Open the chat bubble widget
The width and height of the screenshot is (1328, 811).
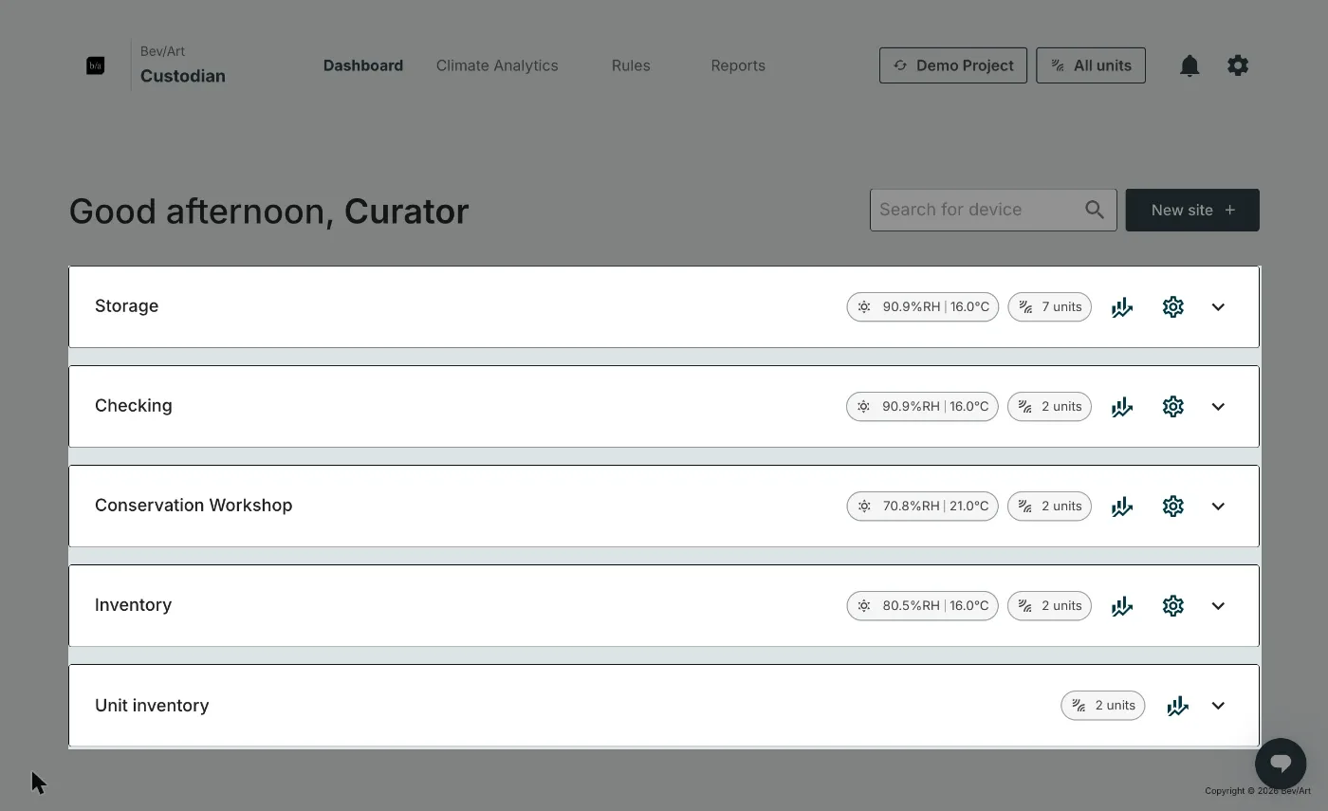[x=1281, y=763]
